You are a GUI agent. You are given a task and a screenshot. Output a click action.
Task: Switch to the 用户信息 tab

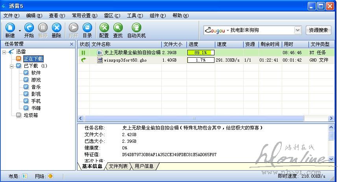coord(144,166)
